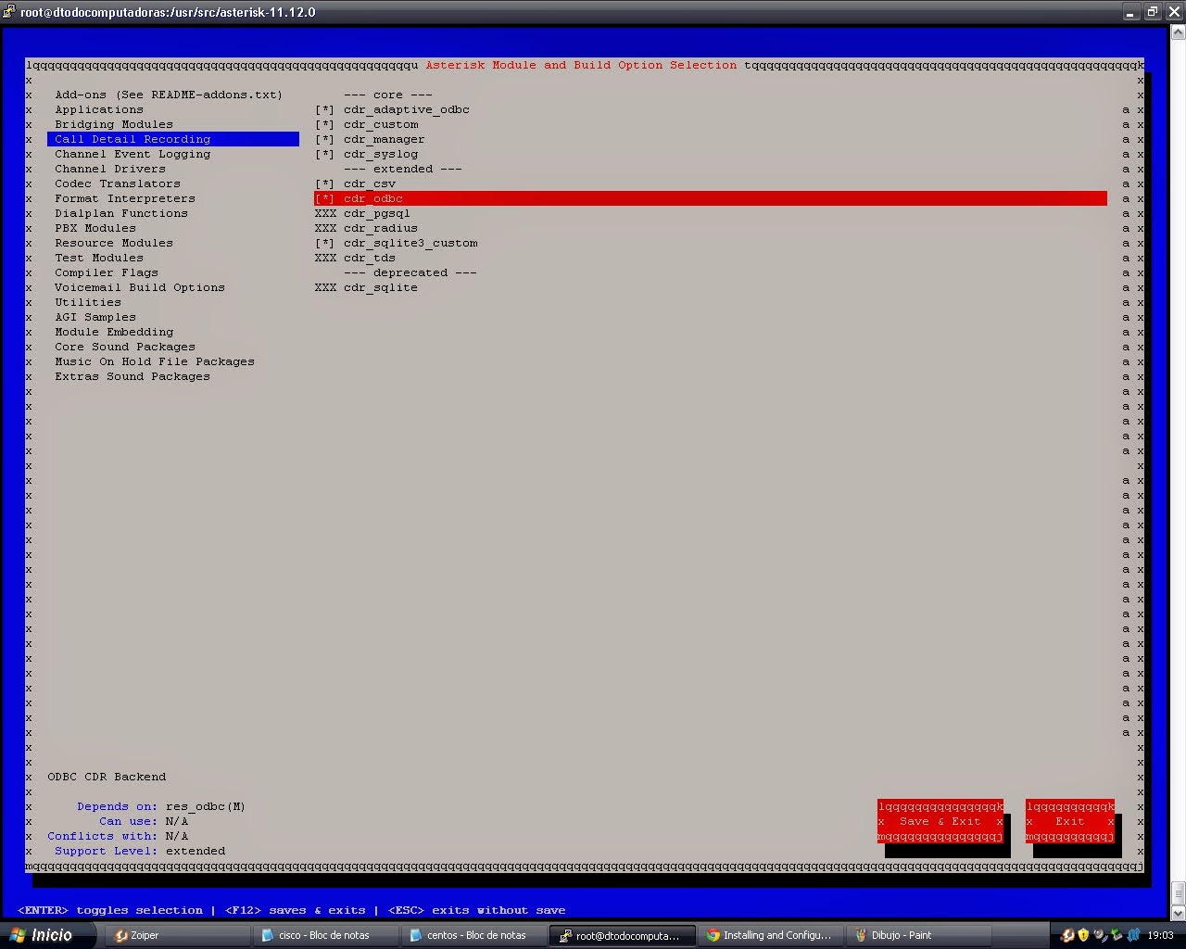This screenshot has height=949, width=1186.
Task: Select Dialplan Functions category
Action: click(x=121, y=213)
